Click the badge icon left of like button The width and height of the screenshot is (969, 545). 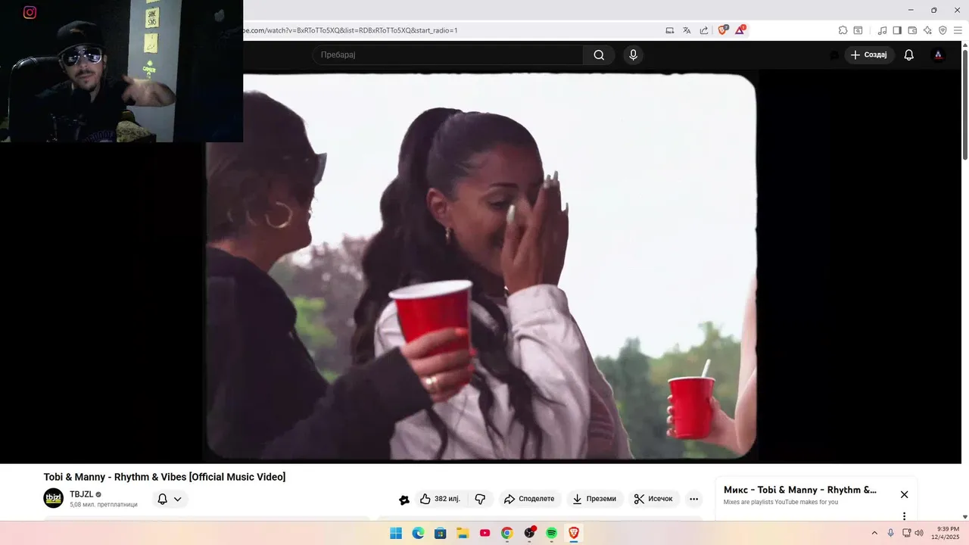(404, 500)
